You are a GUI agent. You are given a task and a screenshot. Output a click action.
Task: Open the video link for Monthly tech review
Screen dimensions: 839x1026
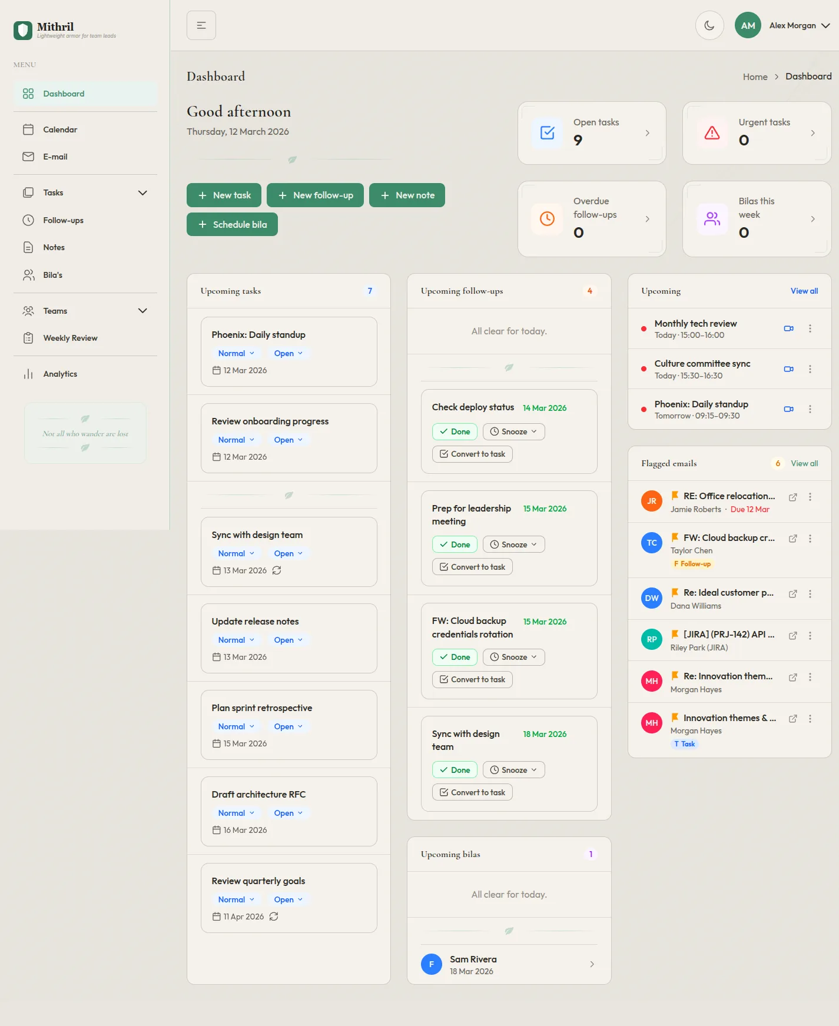point(788,328)
